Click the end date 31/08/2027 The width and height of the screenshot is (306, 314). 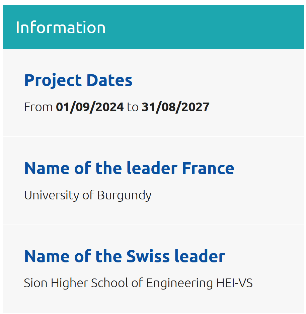click(x=176, y=107)
